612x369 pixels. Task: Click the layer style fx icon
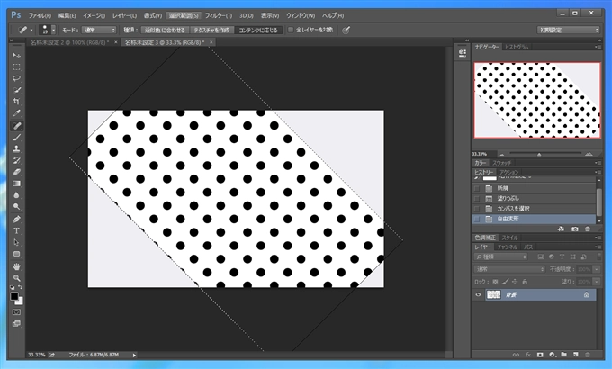[527, 355]
